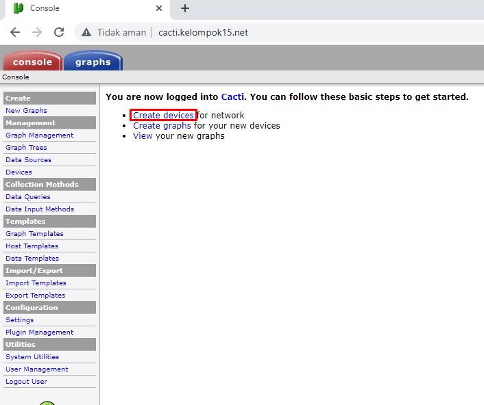Open Data Input Methods
This screenshot has width=484, height=405.
tap(40, 209)
